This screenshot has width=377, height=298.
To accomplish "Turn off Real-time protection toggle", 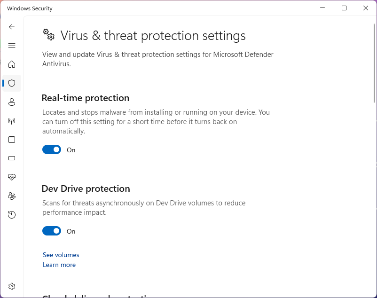I will pos(52,150).
